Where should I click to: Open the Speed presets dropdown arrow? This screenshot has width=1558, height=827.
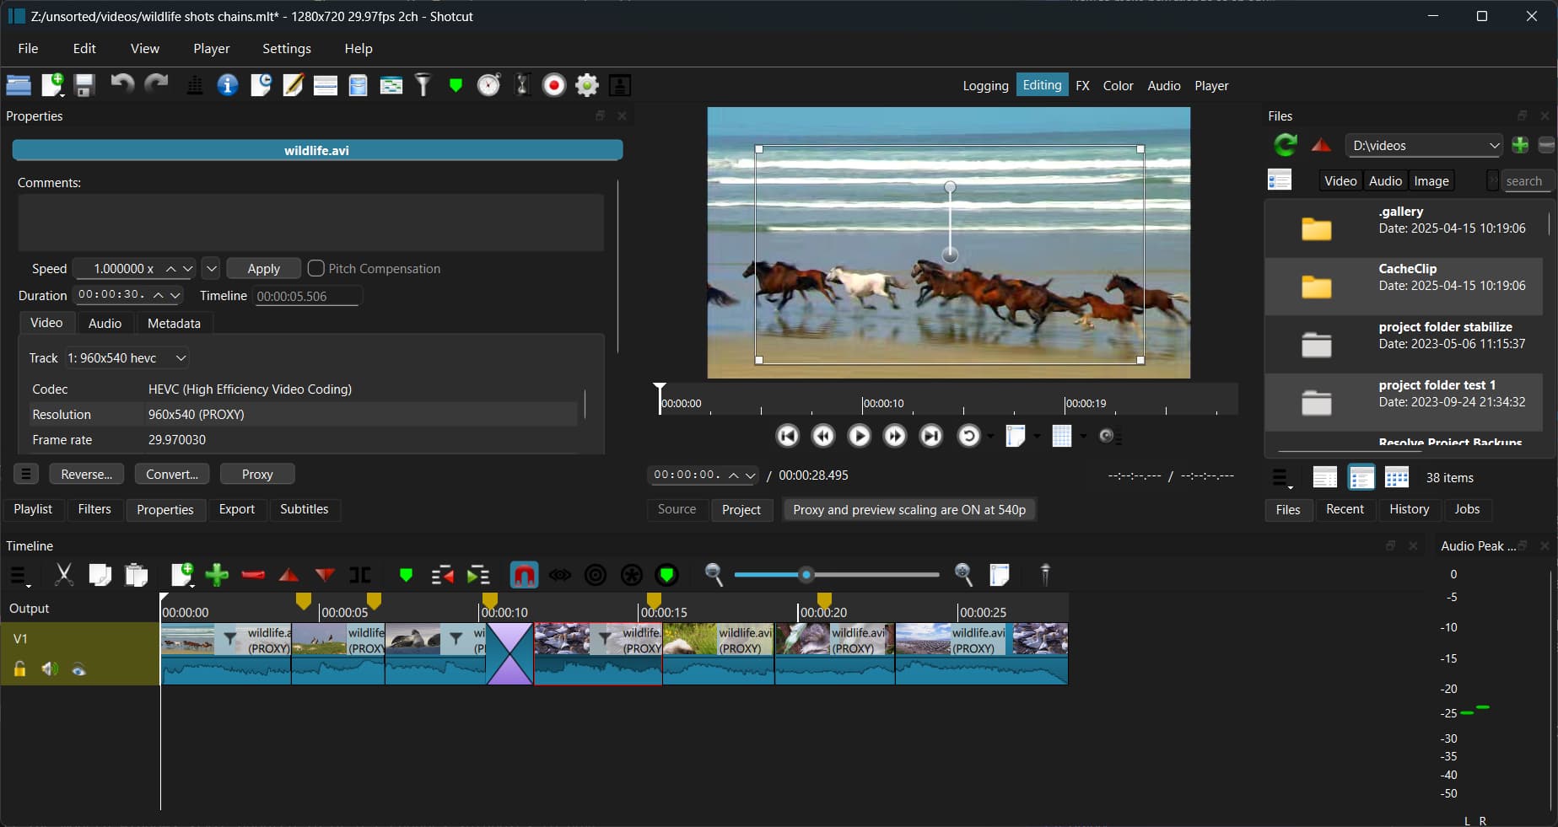(x=212, y=268)
